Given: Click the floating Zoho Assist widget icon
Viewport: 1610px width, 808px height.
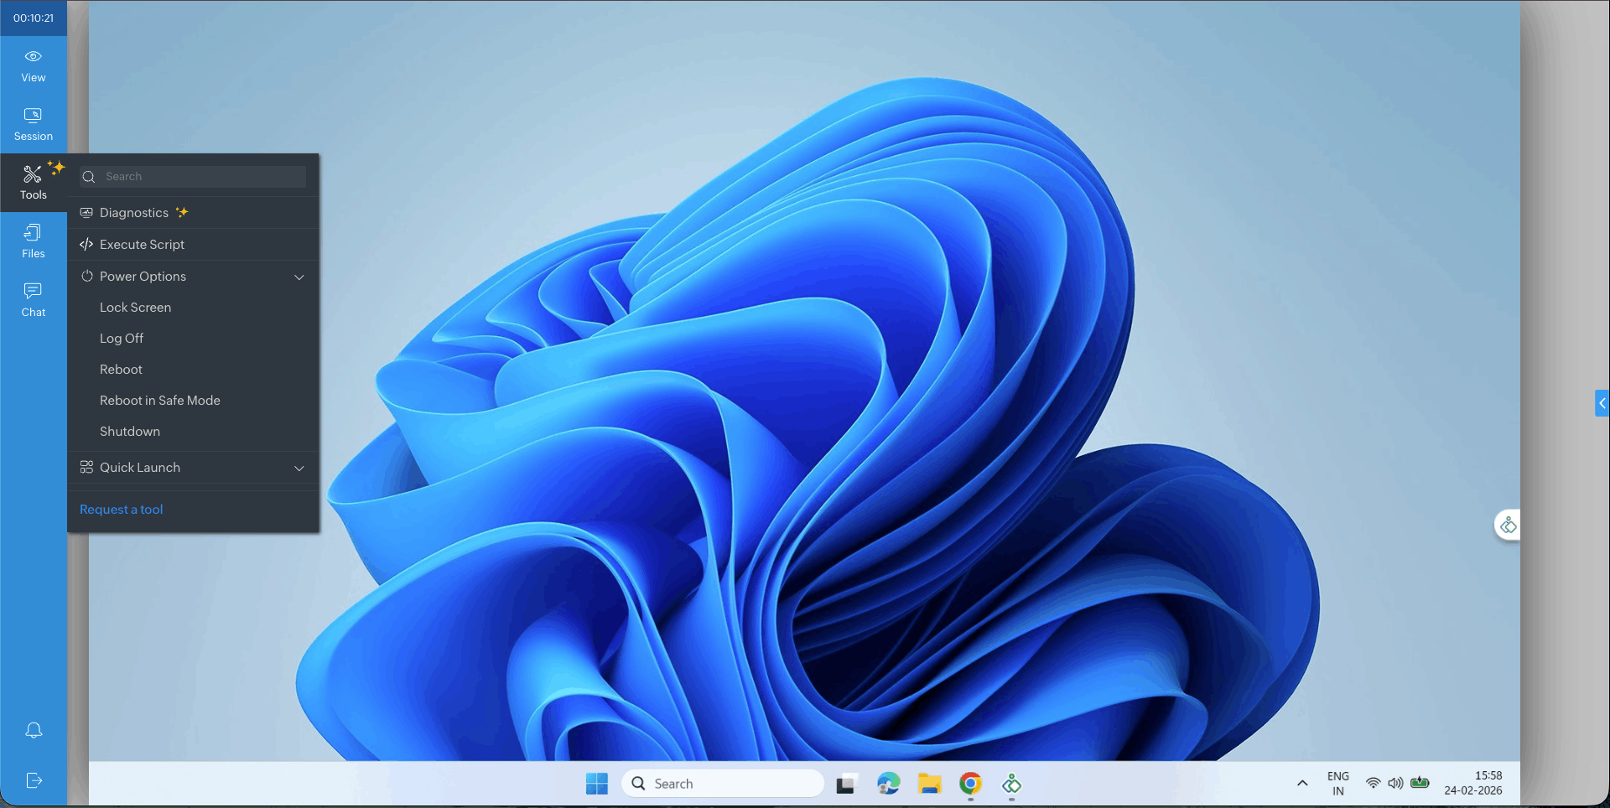Looking at the screenshot, I should click(x=1508, y=526).
